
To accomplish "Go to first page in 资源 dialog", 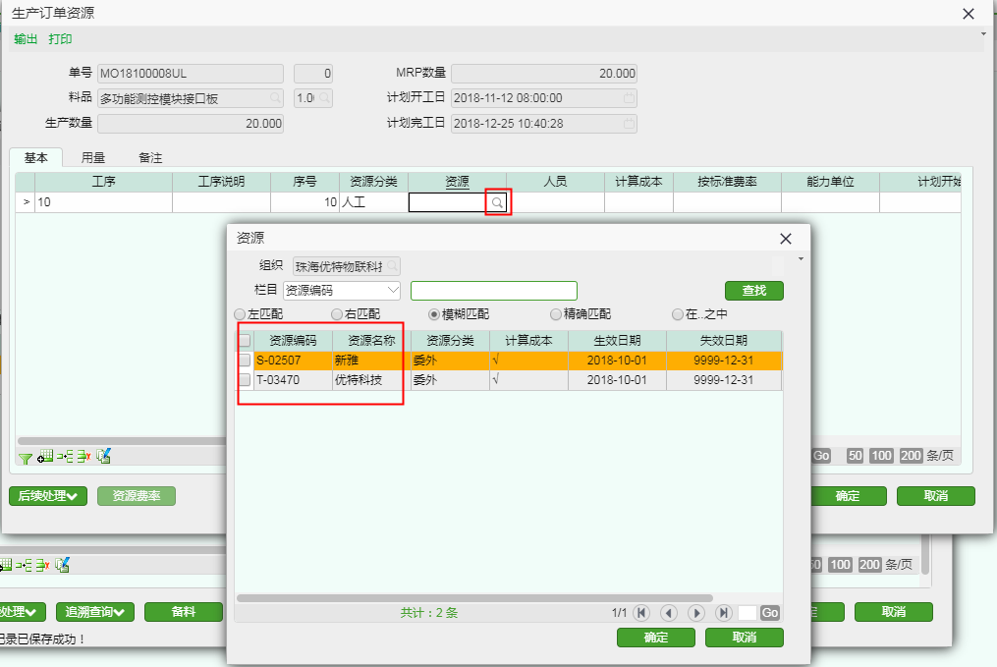I will pyautogui.click(x=642, y=613).
